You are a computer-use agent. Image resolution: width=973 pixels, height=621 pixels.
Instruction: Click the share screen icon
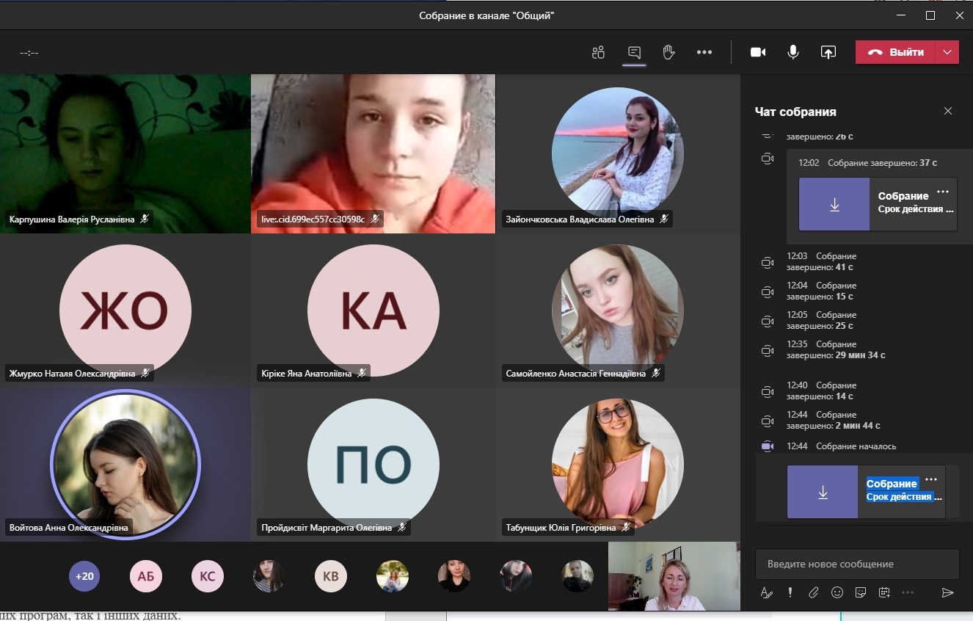click(828, 52)
